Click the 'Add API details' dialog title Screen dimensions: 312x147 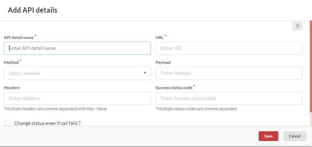click(33, 10)
